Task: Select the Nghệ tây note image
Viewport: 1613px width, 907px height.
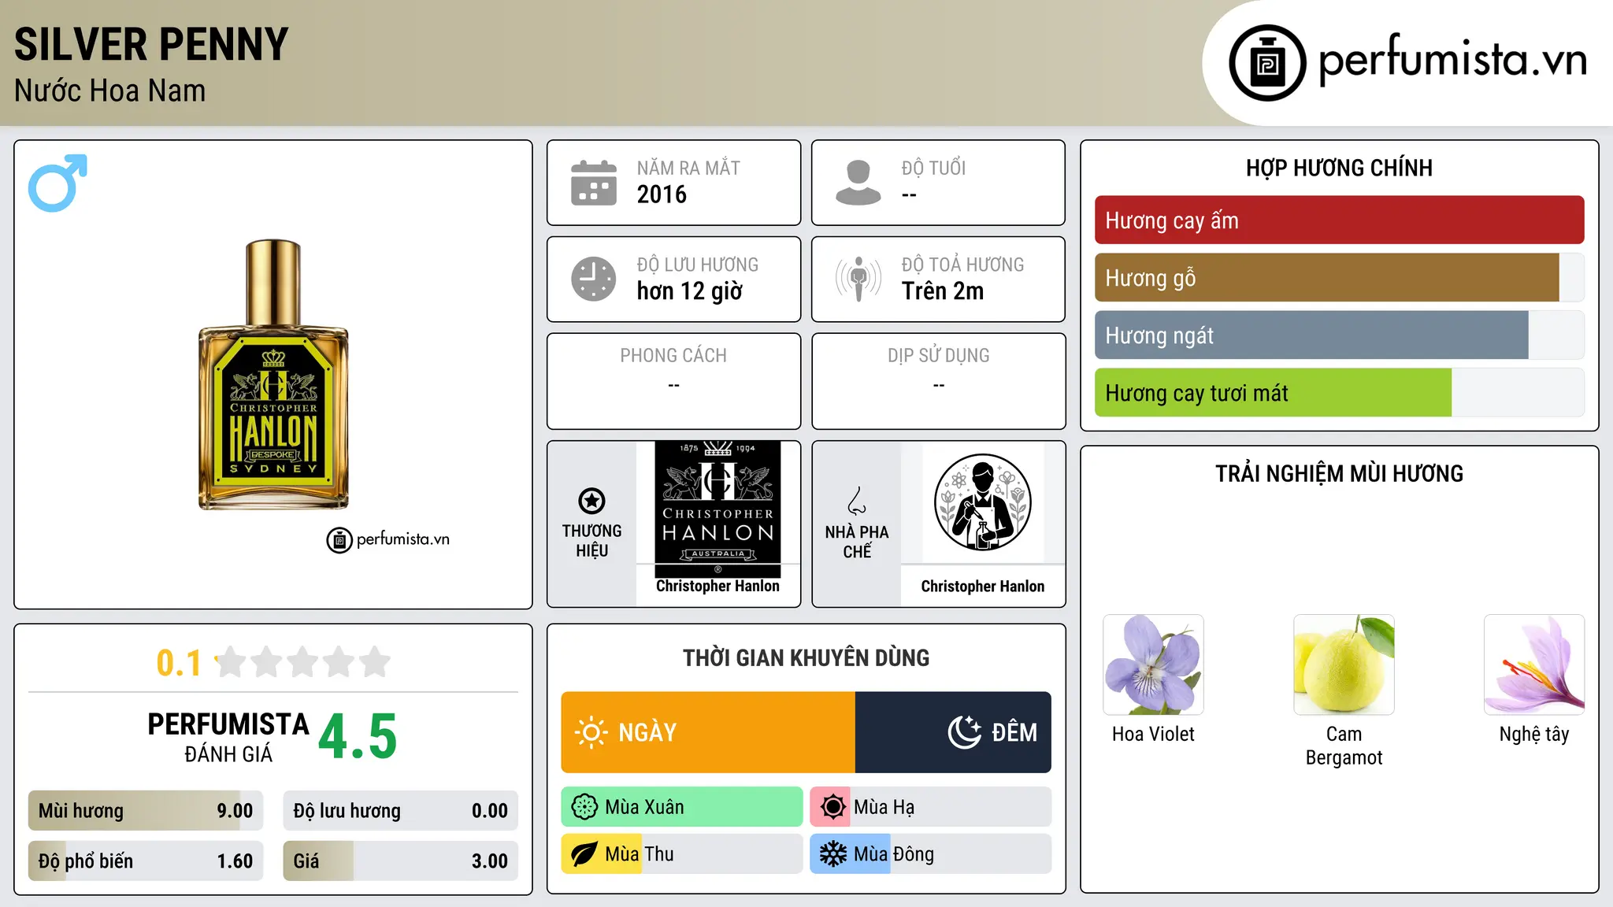Action: click(1534, 665)
